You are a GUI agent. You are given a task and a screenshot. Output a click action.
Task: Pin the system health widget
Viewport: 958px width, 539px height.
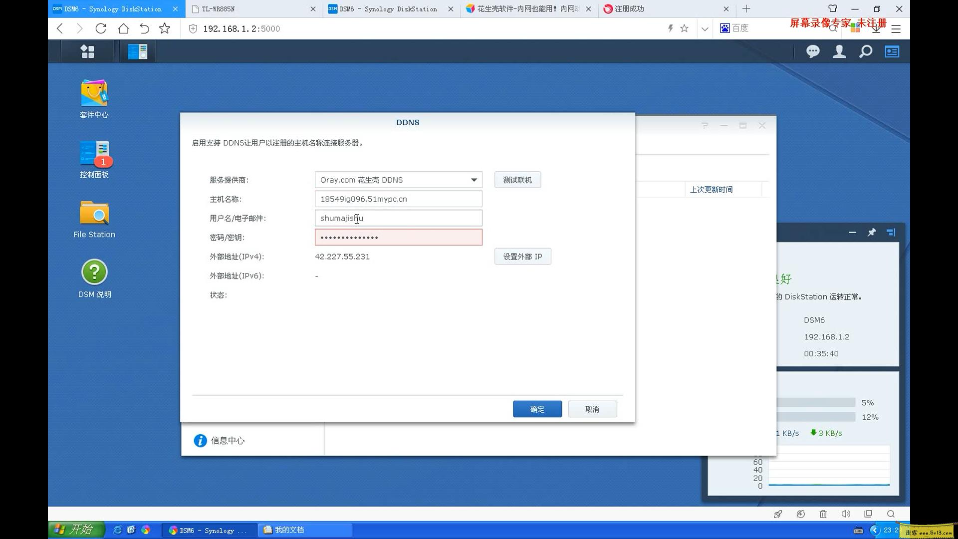click(872, 232)
